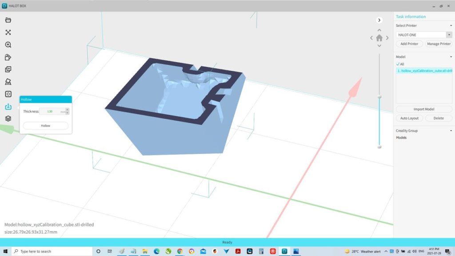The height and width of the screenshot is (256, 455).
Task: Select hollow_xyzCalibration_cube model in list
Action: [424, 71]
